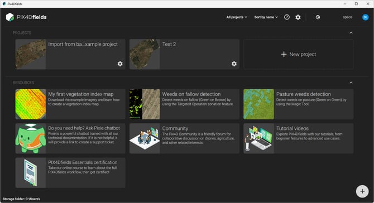Click the Storage folder path text
This screenshot has height=203, width=374.
(x=21, y=199)
